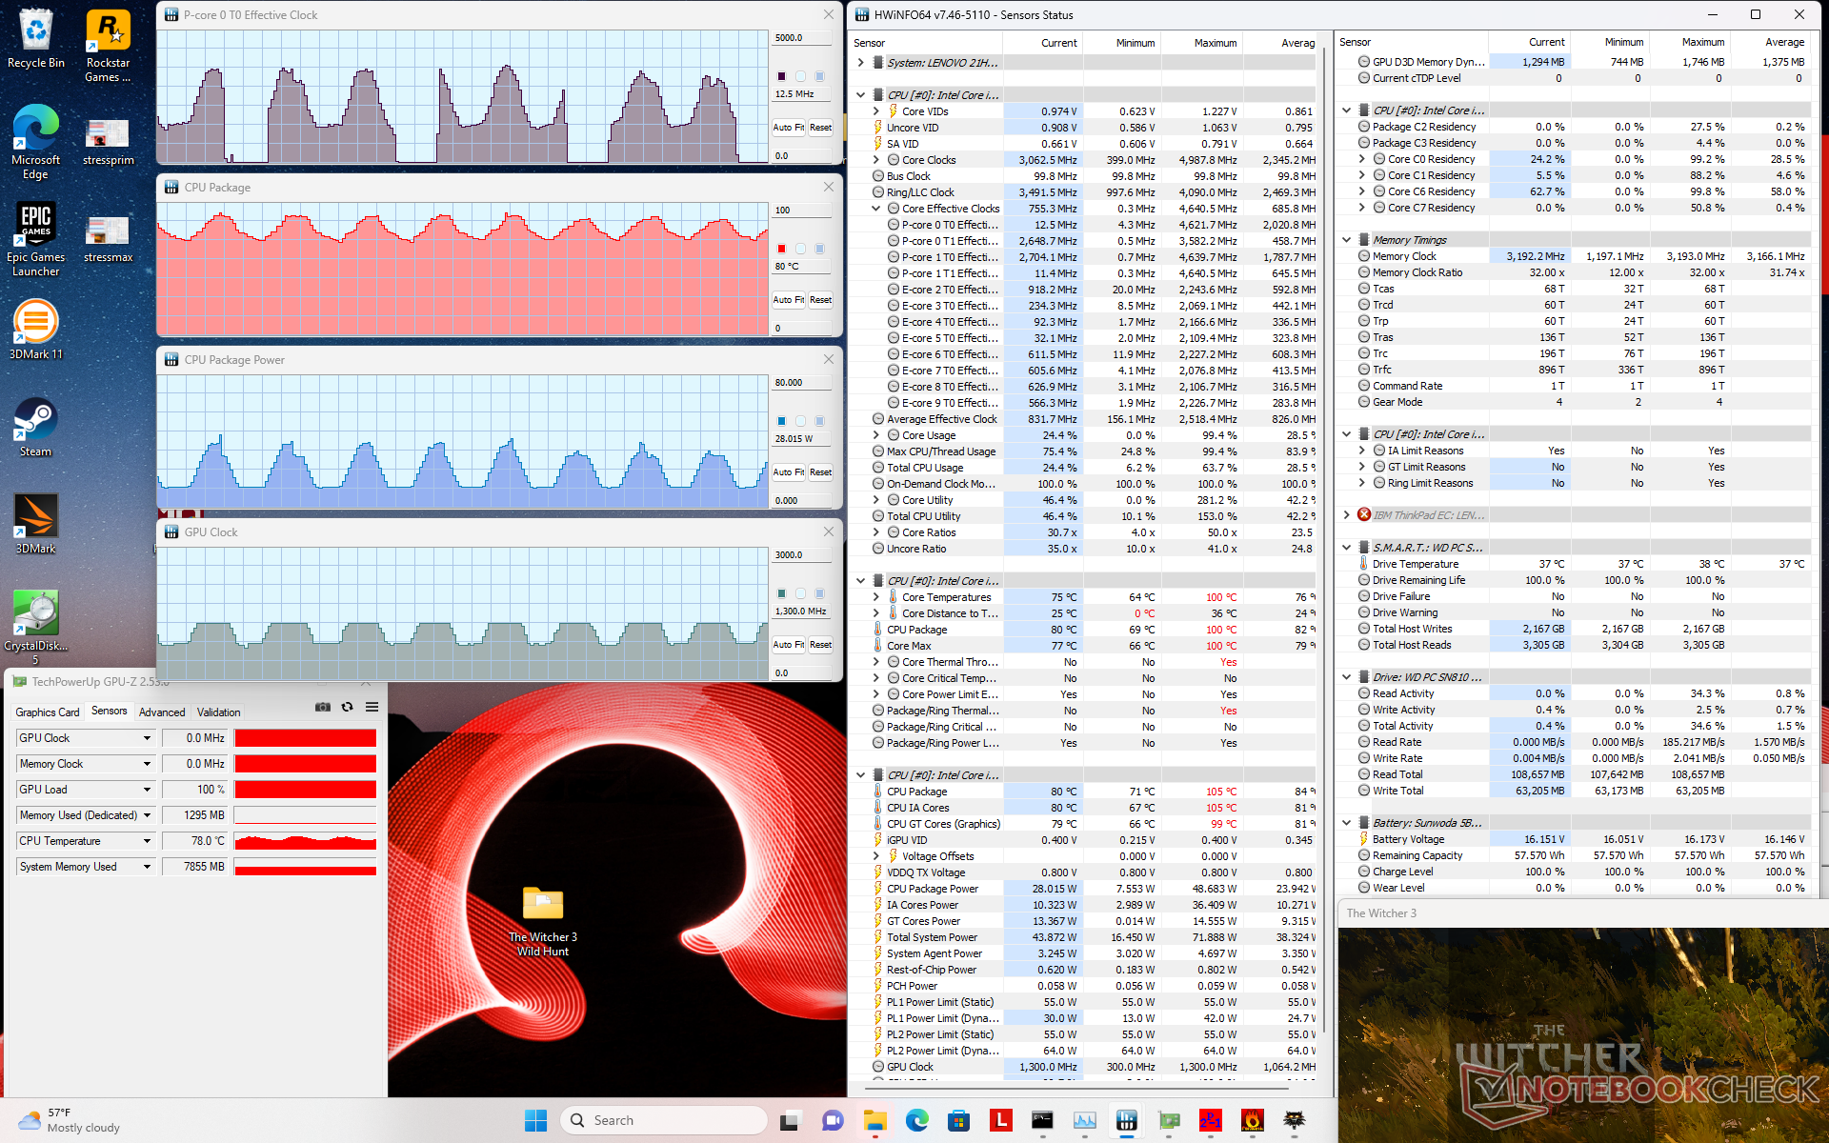1829x1143 pixels.
Task: Click Auto Fit in CPU Package graph
Action: [788, 299]
